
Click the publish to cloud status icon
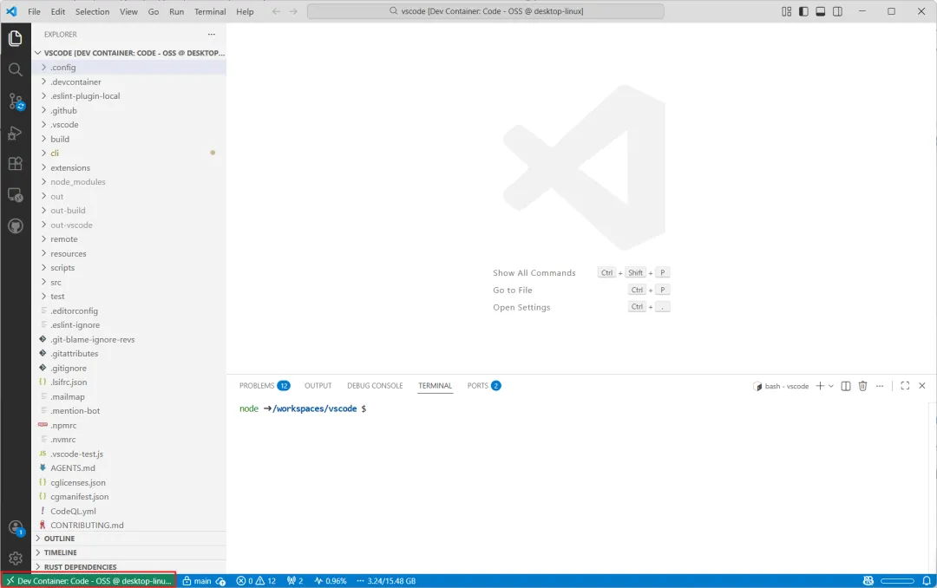pos(220,581)
